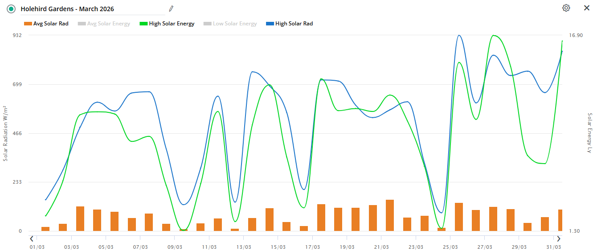The image size is (593, 251).
Task: Click the 25/03 date label on axis
Action: (x=450, y=247)
